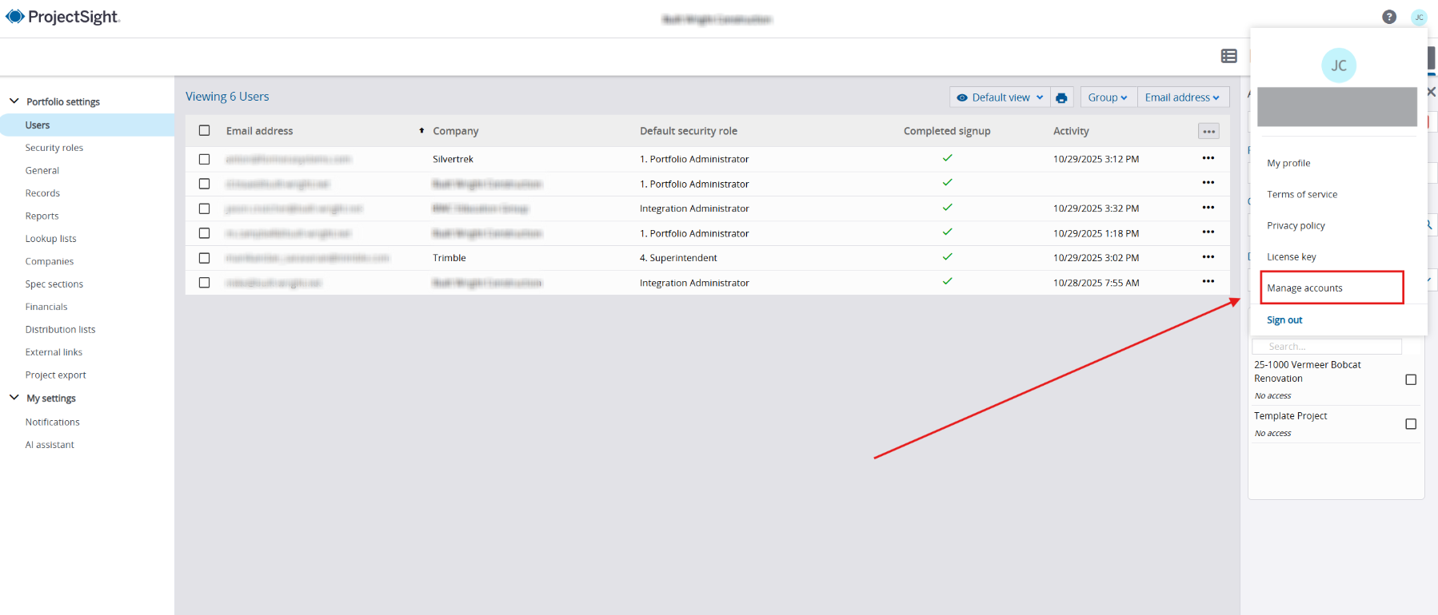Image resolution: width=1438 pixels, height=615 pixels.
Task: Click the small JC avatar in header
Action: click(x=1419, y=17)
